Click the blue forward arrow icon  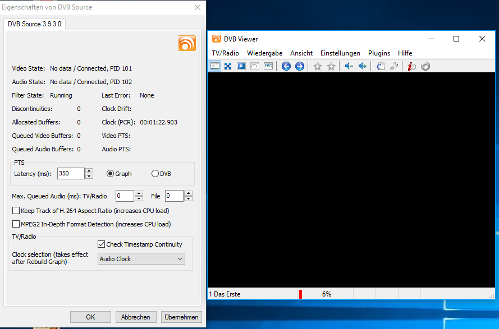300,66
